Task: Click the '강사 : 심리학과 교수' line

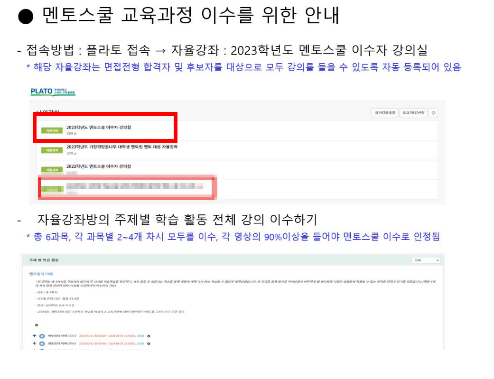Action: tap(55, 305)
